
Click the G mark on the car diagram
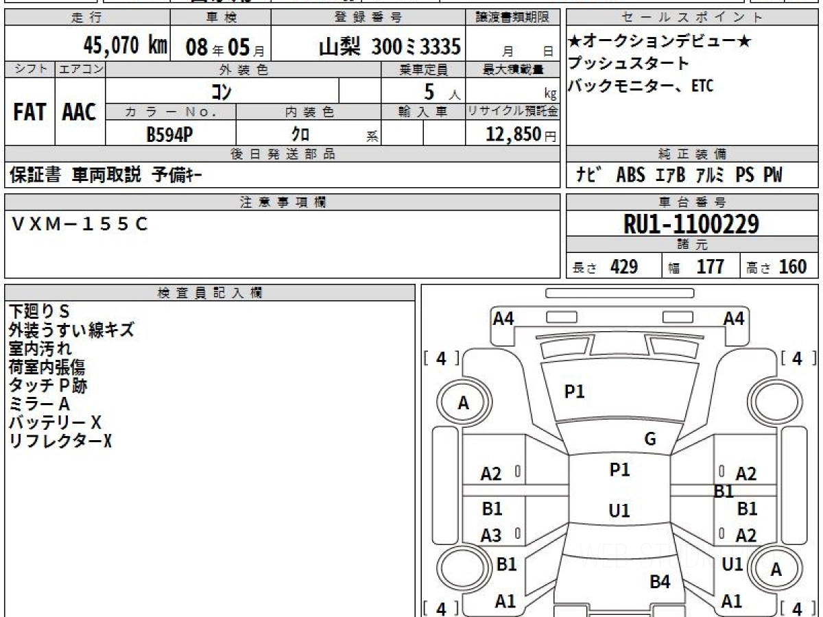tap(650, 439)
